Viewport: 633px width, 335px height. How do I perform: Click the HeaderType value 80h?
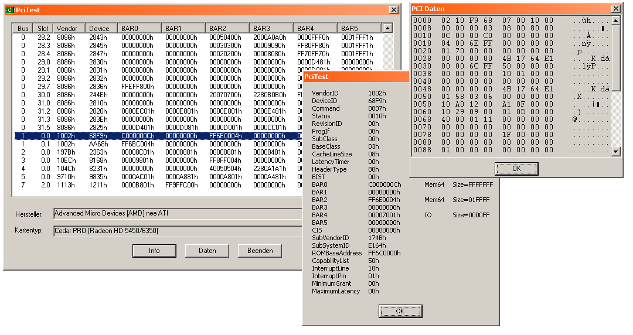pyautogui.click(x=373, y=169)
